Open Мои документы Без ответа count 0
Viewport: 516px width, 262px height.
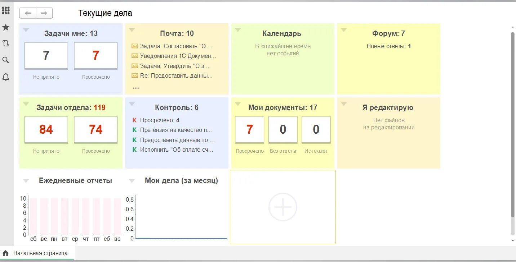point(283,130)
